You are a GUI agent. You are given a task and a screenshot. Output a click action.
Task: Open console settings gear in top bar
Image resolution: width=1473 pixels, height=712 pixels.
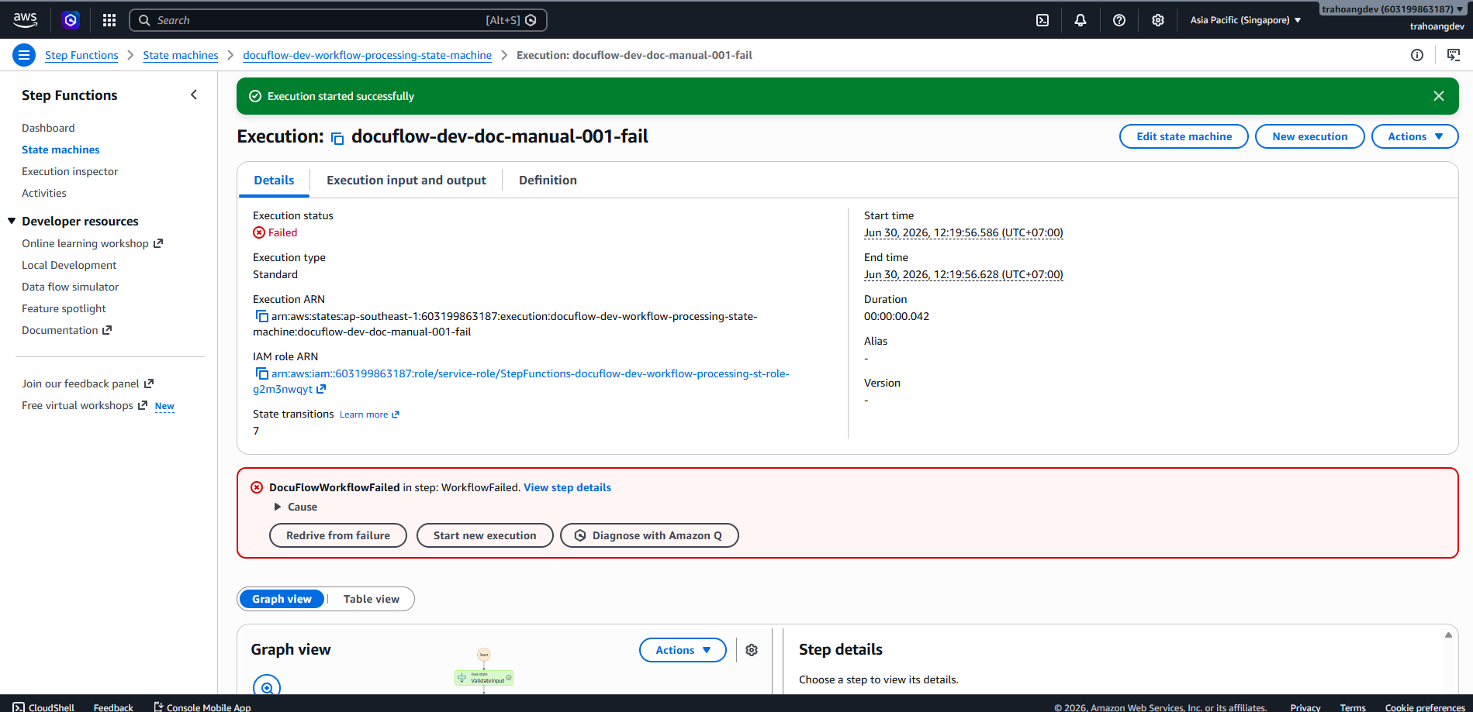click(1158, 20)
